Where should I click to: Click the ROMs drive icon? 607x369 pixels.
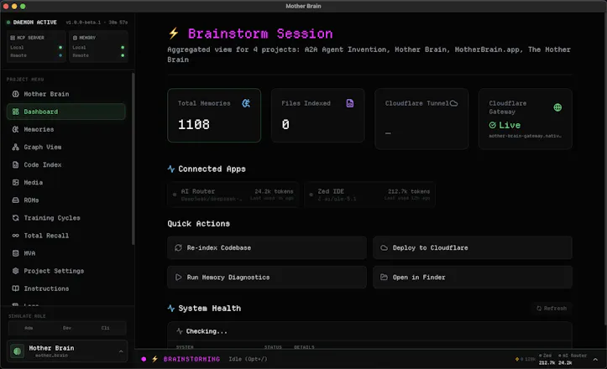pos(15,200)
